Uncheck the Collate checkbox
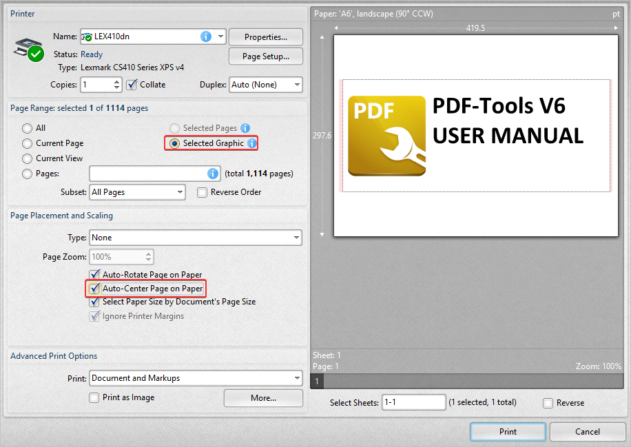The height and width of the screenshot is (447, 631). pyautogui.click(x=131, y=84)
